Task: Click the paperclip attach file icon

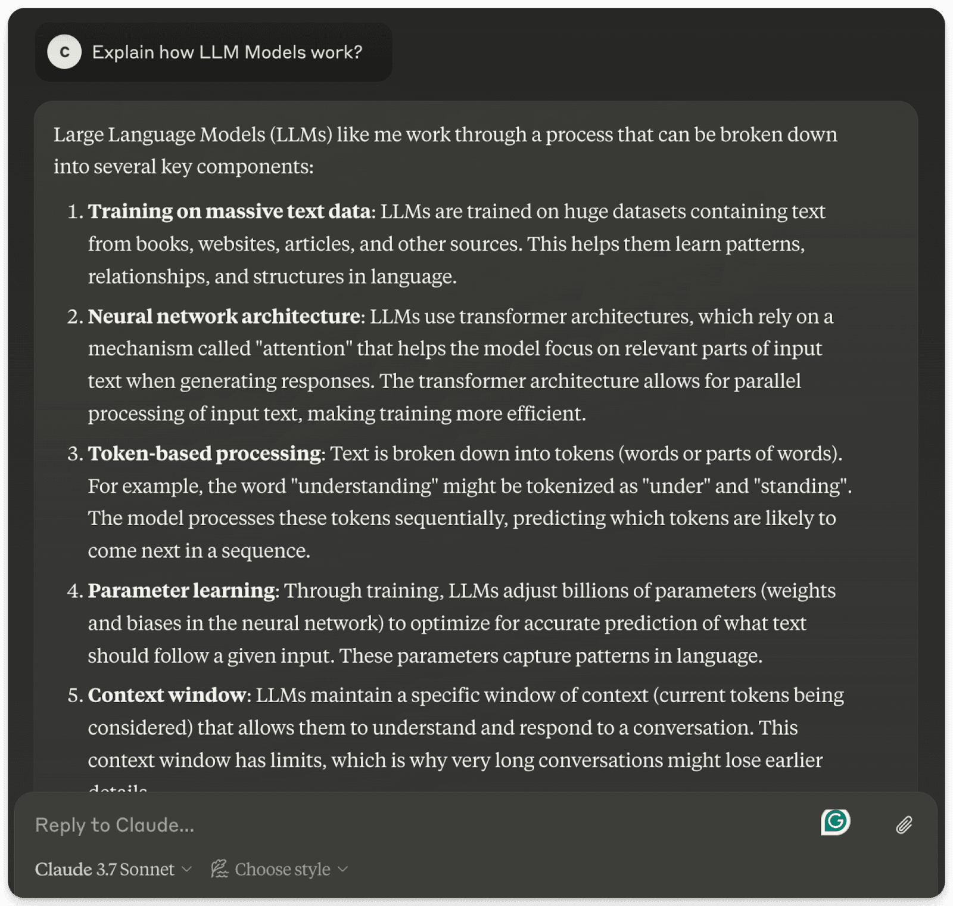Action: click(904, 824)
